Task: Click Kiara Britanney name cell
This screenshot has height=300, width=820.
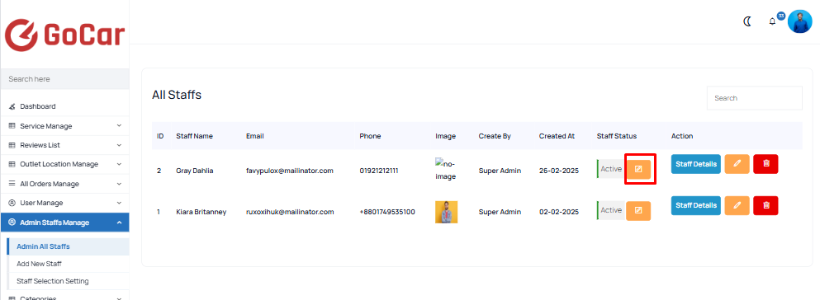Action: 201,212
